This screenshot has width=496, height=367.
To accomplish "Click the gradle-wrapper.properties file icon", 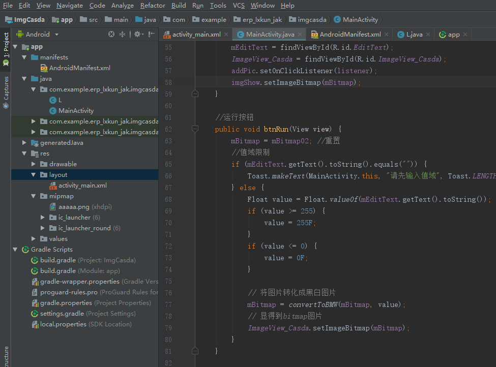I will pyautogui.click(x=35, y=282).
